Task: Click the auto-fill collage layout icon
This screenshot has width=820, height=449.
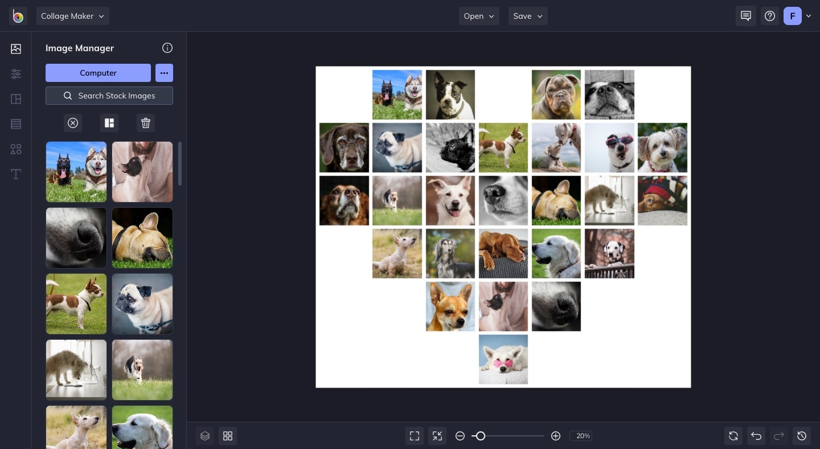Action: tap(109, 123)
